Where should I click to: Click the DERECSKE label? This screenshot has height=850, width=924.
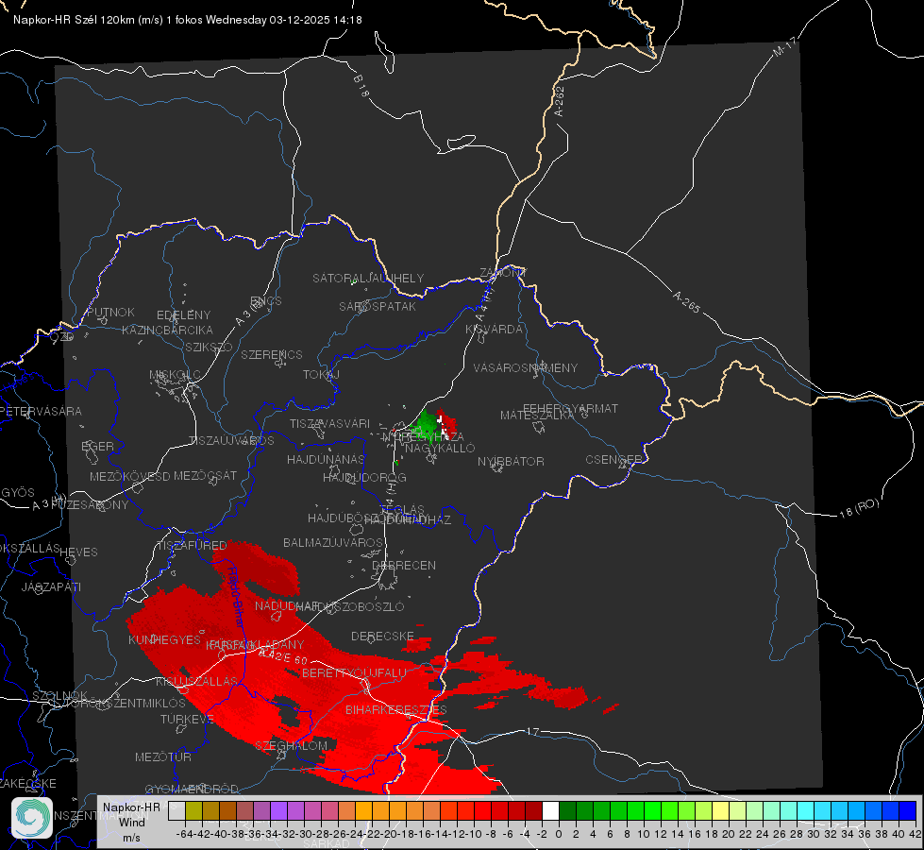pos(382,636)
